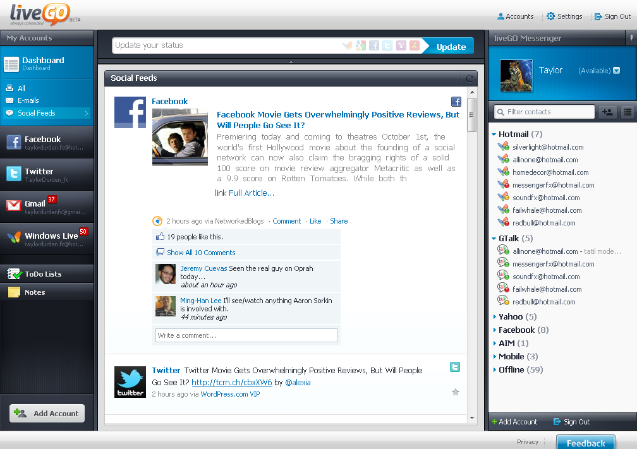Click the Share link under the post
This screenshot has width=637, height=449.
click(339, 221)
